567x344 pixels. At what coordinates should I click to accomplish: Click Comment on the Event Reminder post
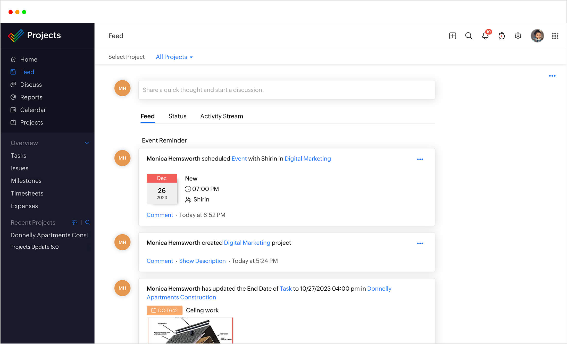(160, 214)
